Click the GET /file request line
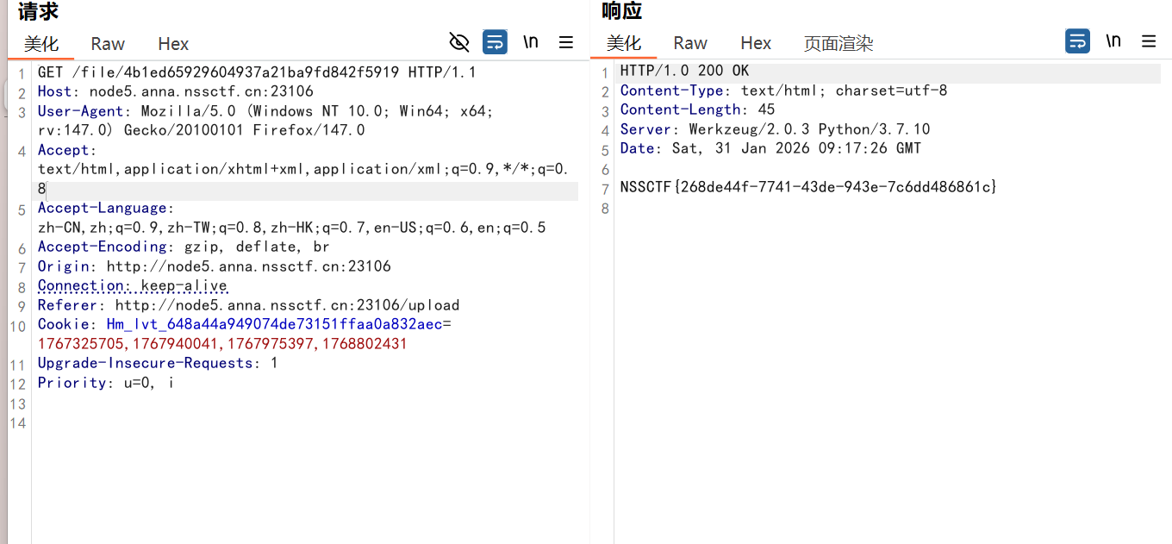 (256, 72)
